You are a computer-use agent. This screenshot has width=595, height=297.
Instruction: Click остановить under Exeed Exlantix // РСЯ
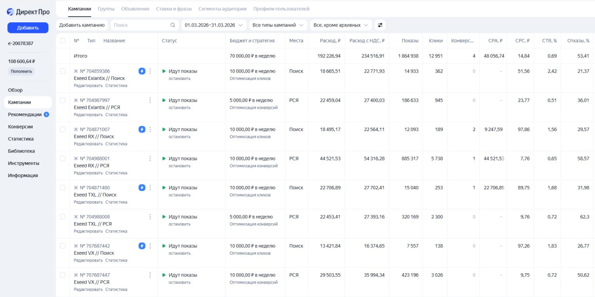point(179,108)
